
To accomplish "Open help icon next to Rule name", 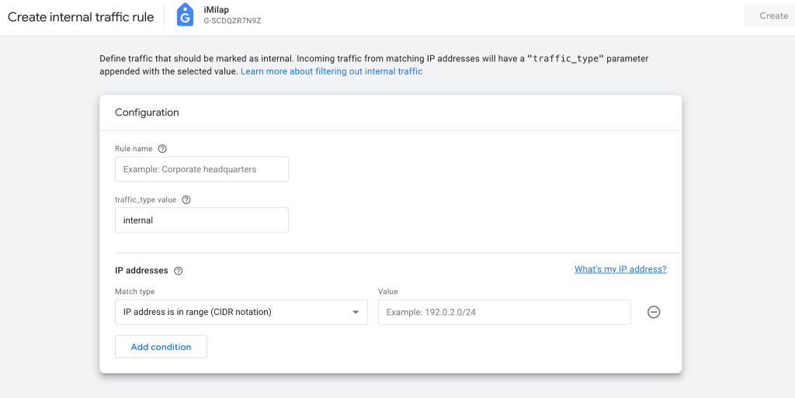I will pyautogui.click(x=162, y=149).
